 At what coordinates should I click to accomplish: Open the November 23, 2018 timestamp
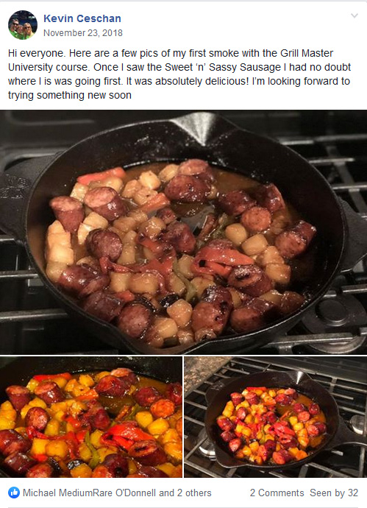83,33
